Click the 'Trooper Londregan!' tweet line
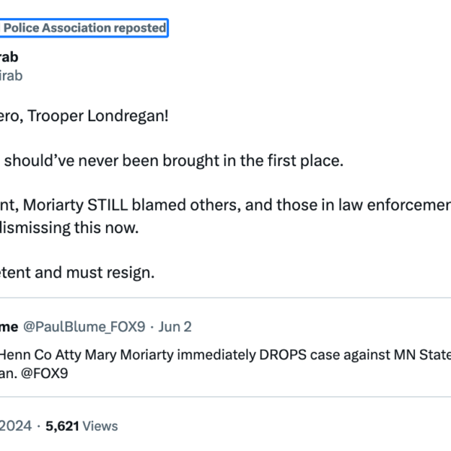The image size is (451, 451). click(84, 117)
